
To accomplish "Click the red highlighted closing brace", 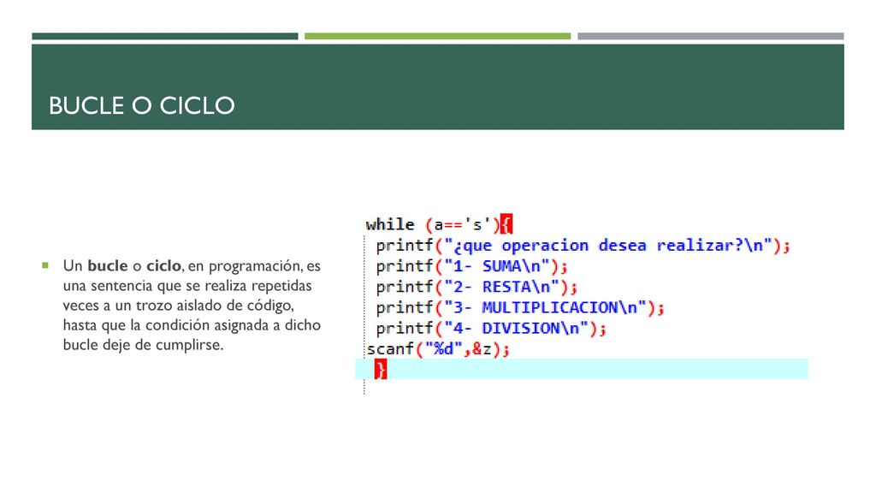I will tap(381, 370).
